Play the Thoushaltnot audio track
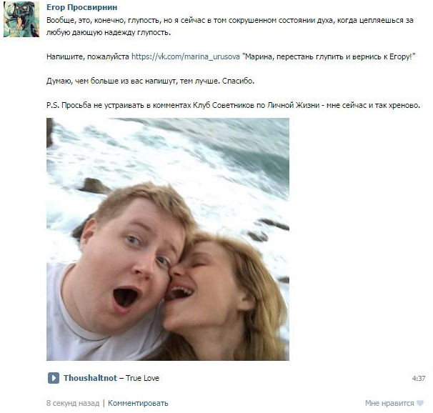Image resolution: width=433 pixels, height=413 pixels. [x=54, y=378]
